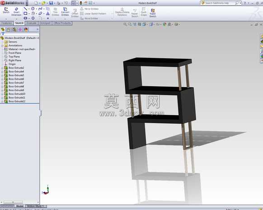Open the Rectangle tool dropdown arrow
Screen dimensions: 263x210
tap(29, 14)
